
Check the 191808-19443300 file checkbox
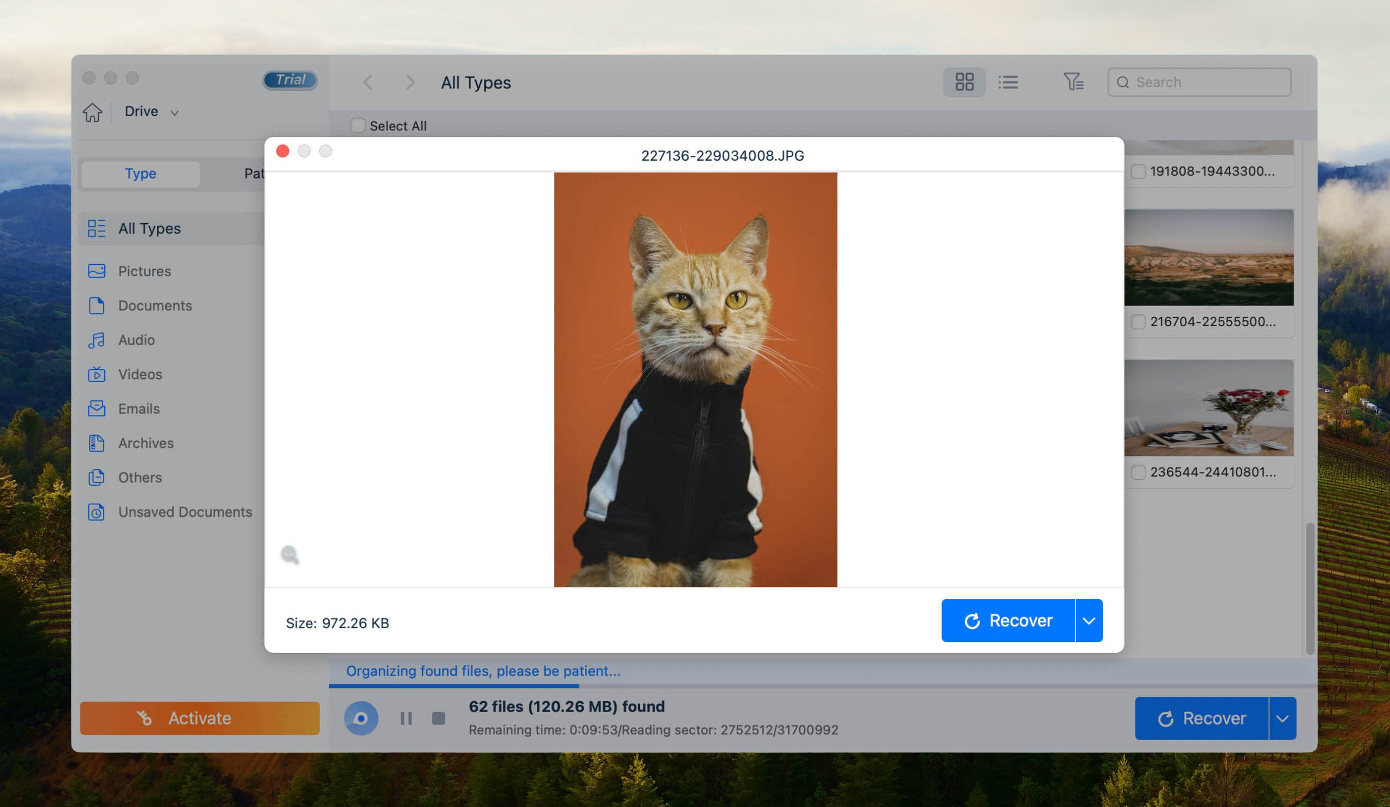pos(1138,171)
